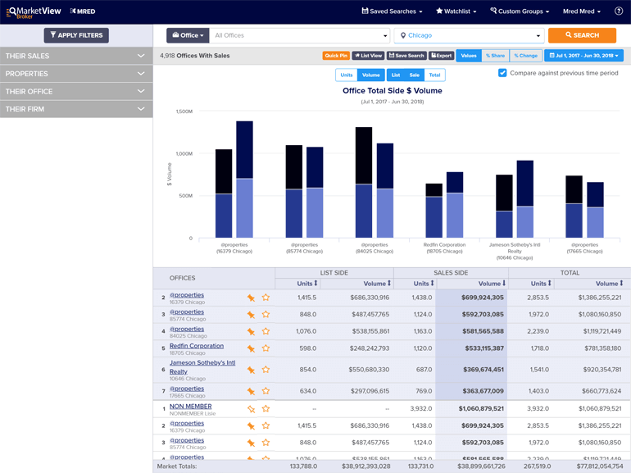Open the Custom Groups menu
Screen dimensions: 631x473
(520, 11)
